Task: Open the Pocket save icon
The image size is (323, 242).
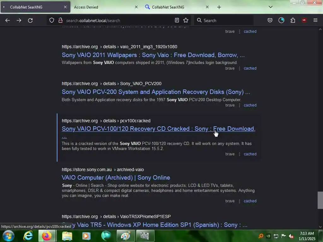Action: pyautogui.click(x=270, y=20)
